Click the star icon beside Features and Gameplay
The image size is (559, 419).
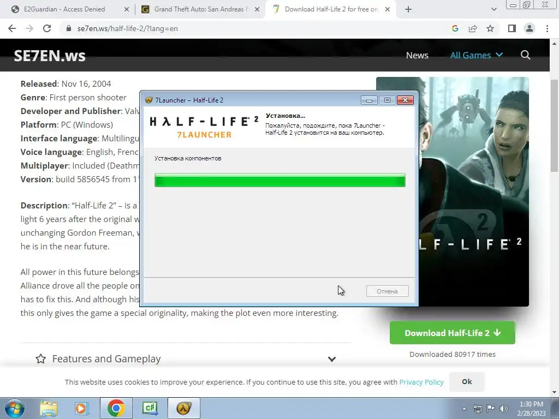(40, 359)
